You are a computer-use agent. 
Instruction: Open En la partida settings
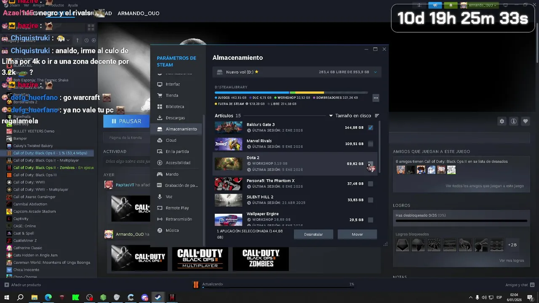[176, 151]
